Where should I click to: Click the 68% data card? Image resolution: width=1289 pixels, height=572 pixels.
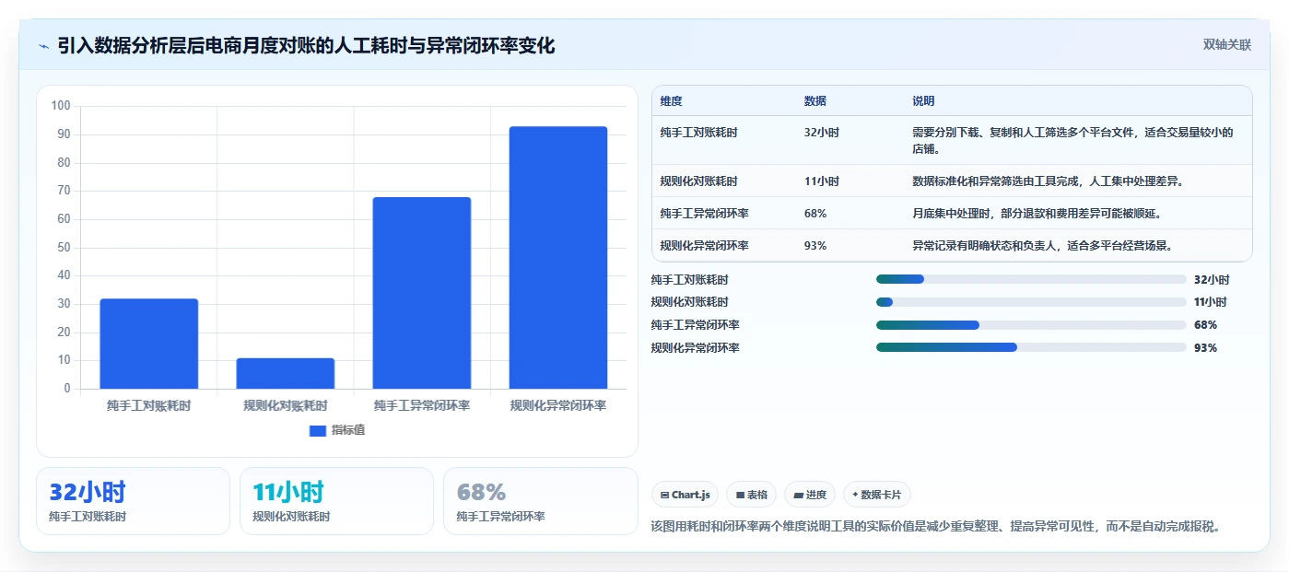coord(540,501)
